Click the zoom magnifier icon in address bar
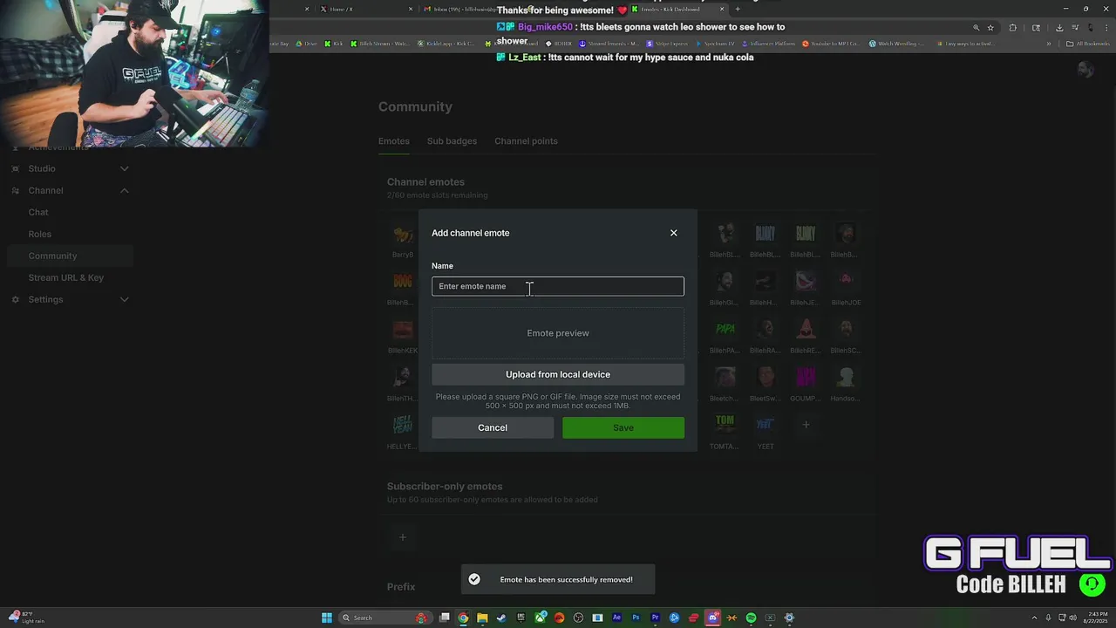The height and width of the screenshot is (628, 1116). click(976, 27)
